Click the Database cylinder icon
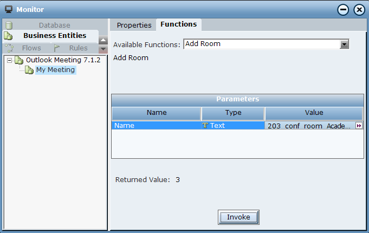Viewport: 369px width, 233px height. click(x=8, y=25)
